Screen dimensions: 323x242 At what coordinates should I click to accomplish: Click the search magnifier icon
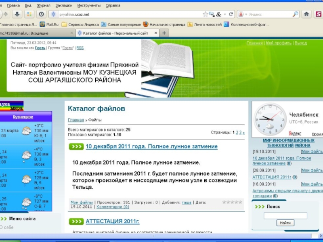pyautogui.click(x=295, y=14)
